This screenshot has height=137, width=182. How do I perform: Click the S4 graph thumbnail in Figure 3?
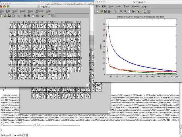tap(22, 26)
